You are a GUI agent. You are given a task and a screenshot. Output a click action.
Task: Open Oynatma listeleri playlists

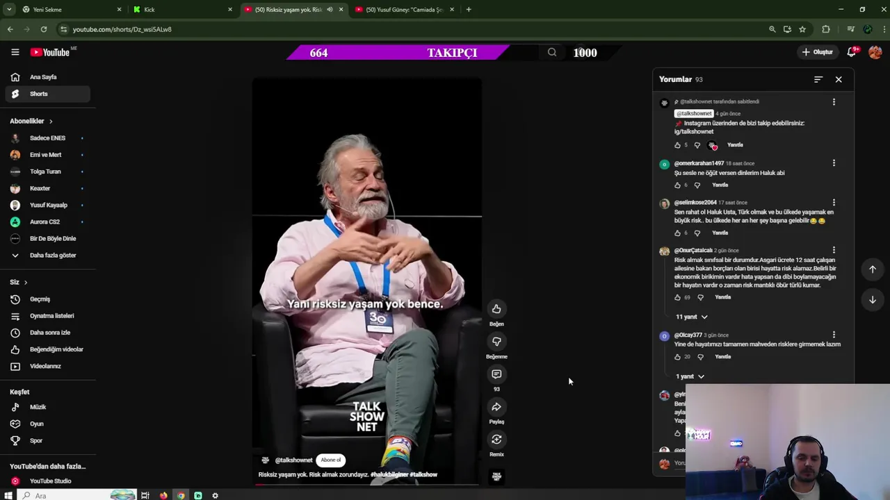tap(48, 316)
